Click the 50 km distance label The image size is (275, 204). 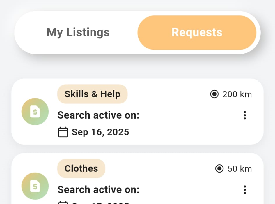coord(240,169)
